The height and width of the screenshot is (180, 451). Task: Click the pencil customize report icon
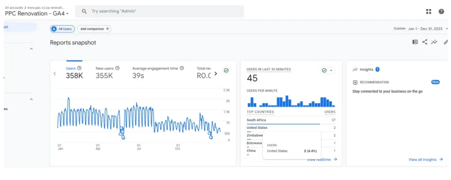445,42
